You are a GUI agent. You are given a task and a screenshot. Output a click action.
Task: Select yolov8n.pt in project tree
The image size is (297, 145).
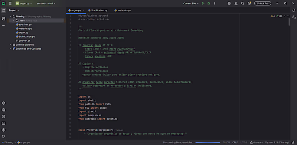(23, 40)
